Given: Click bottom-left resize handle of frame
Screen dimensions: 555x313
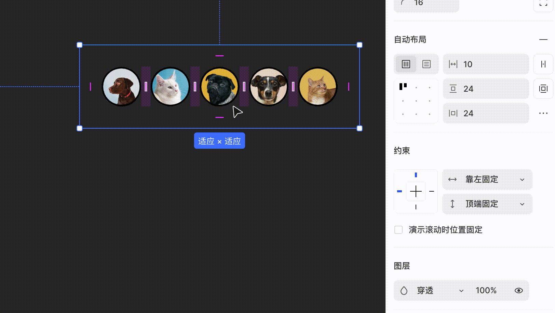Looking at the screenshot, I should [80, 129].
